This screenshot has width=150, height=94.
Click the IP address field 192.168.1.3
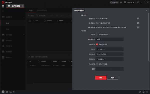tap(110, 49)
